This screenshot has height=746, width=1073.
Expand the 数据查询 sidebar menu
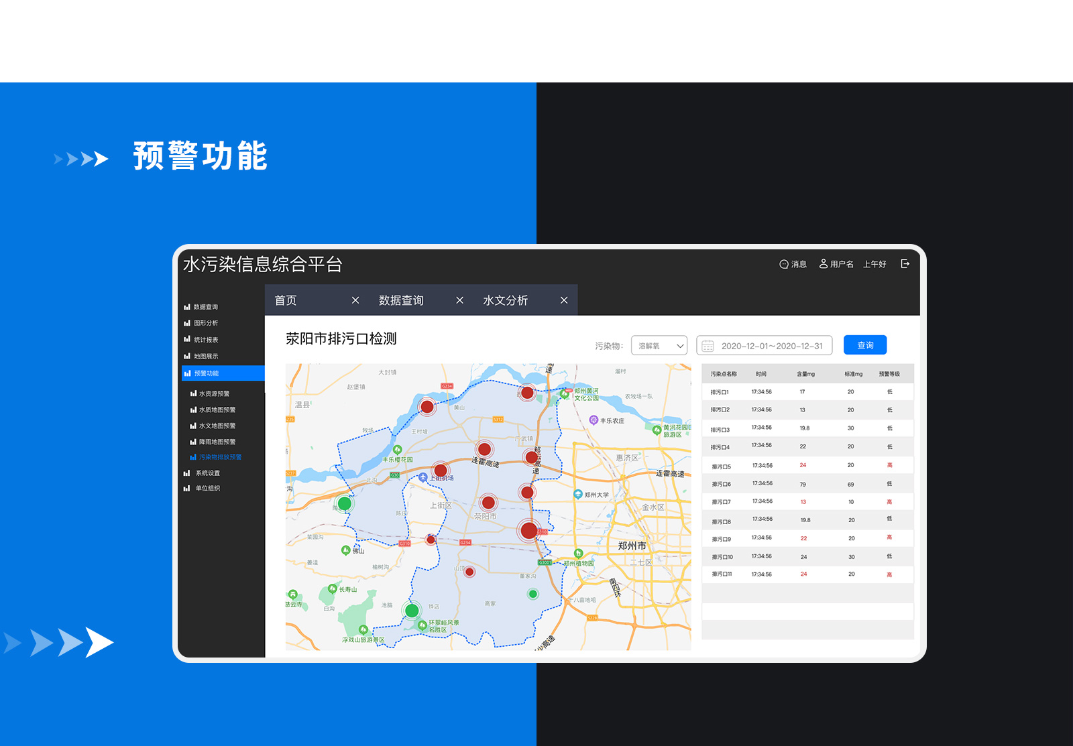click(x=205, y=307)
